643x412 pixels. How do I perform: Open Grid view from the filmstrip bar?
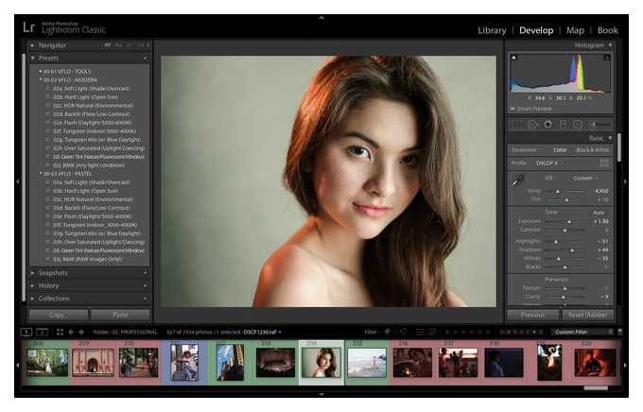tap(60, 332)
